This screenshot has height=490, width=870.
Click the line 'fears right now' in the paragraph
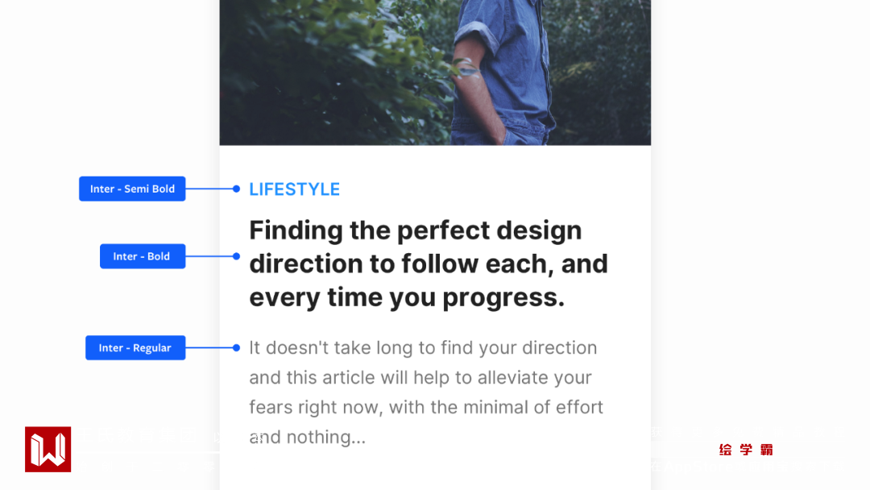point(425,408)
